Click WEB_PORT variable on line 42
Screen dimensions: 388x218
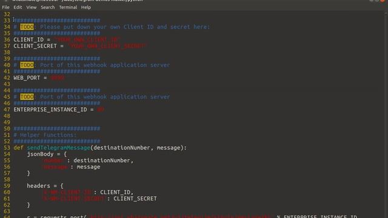[x=27, y=78]
